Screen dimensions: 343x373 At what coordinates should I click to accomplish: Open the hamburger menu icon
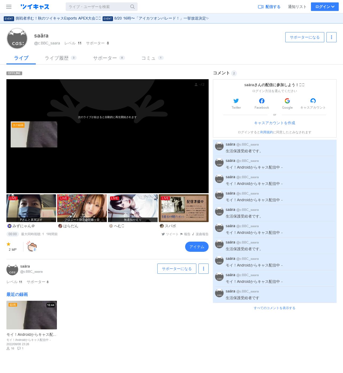pyautogui.click(x=9, y=7)
